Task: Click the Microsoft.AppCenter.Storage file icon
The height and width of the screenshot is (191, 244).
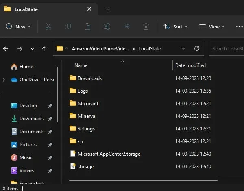Action: (73, 154)
